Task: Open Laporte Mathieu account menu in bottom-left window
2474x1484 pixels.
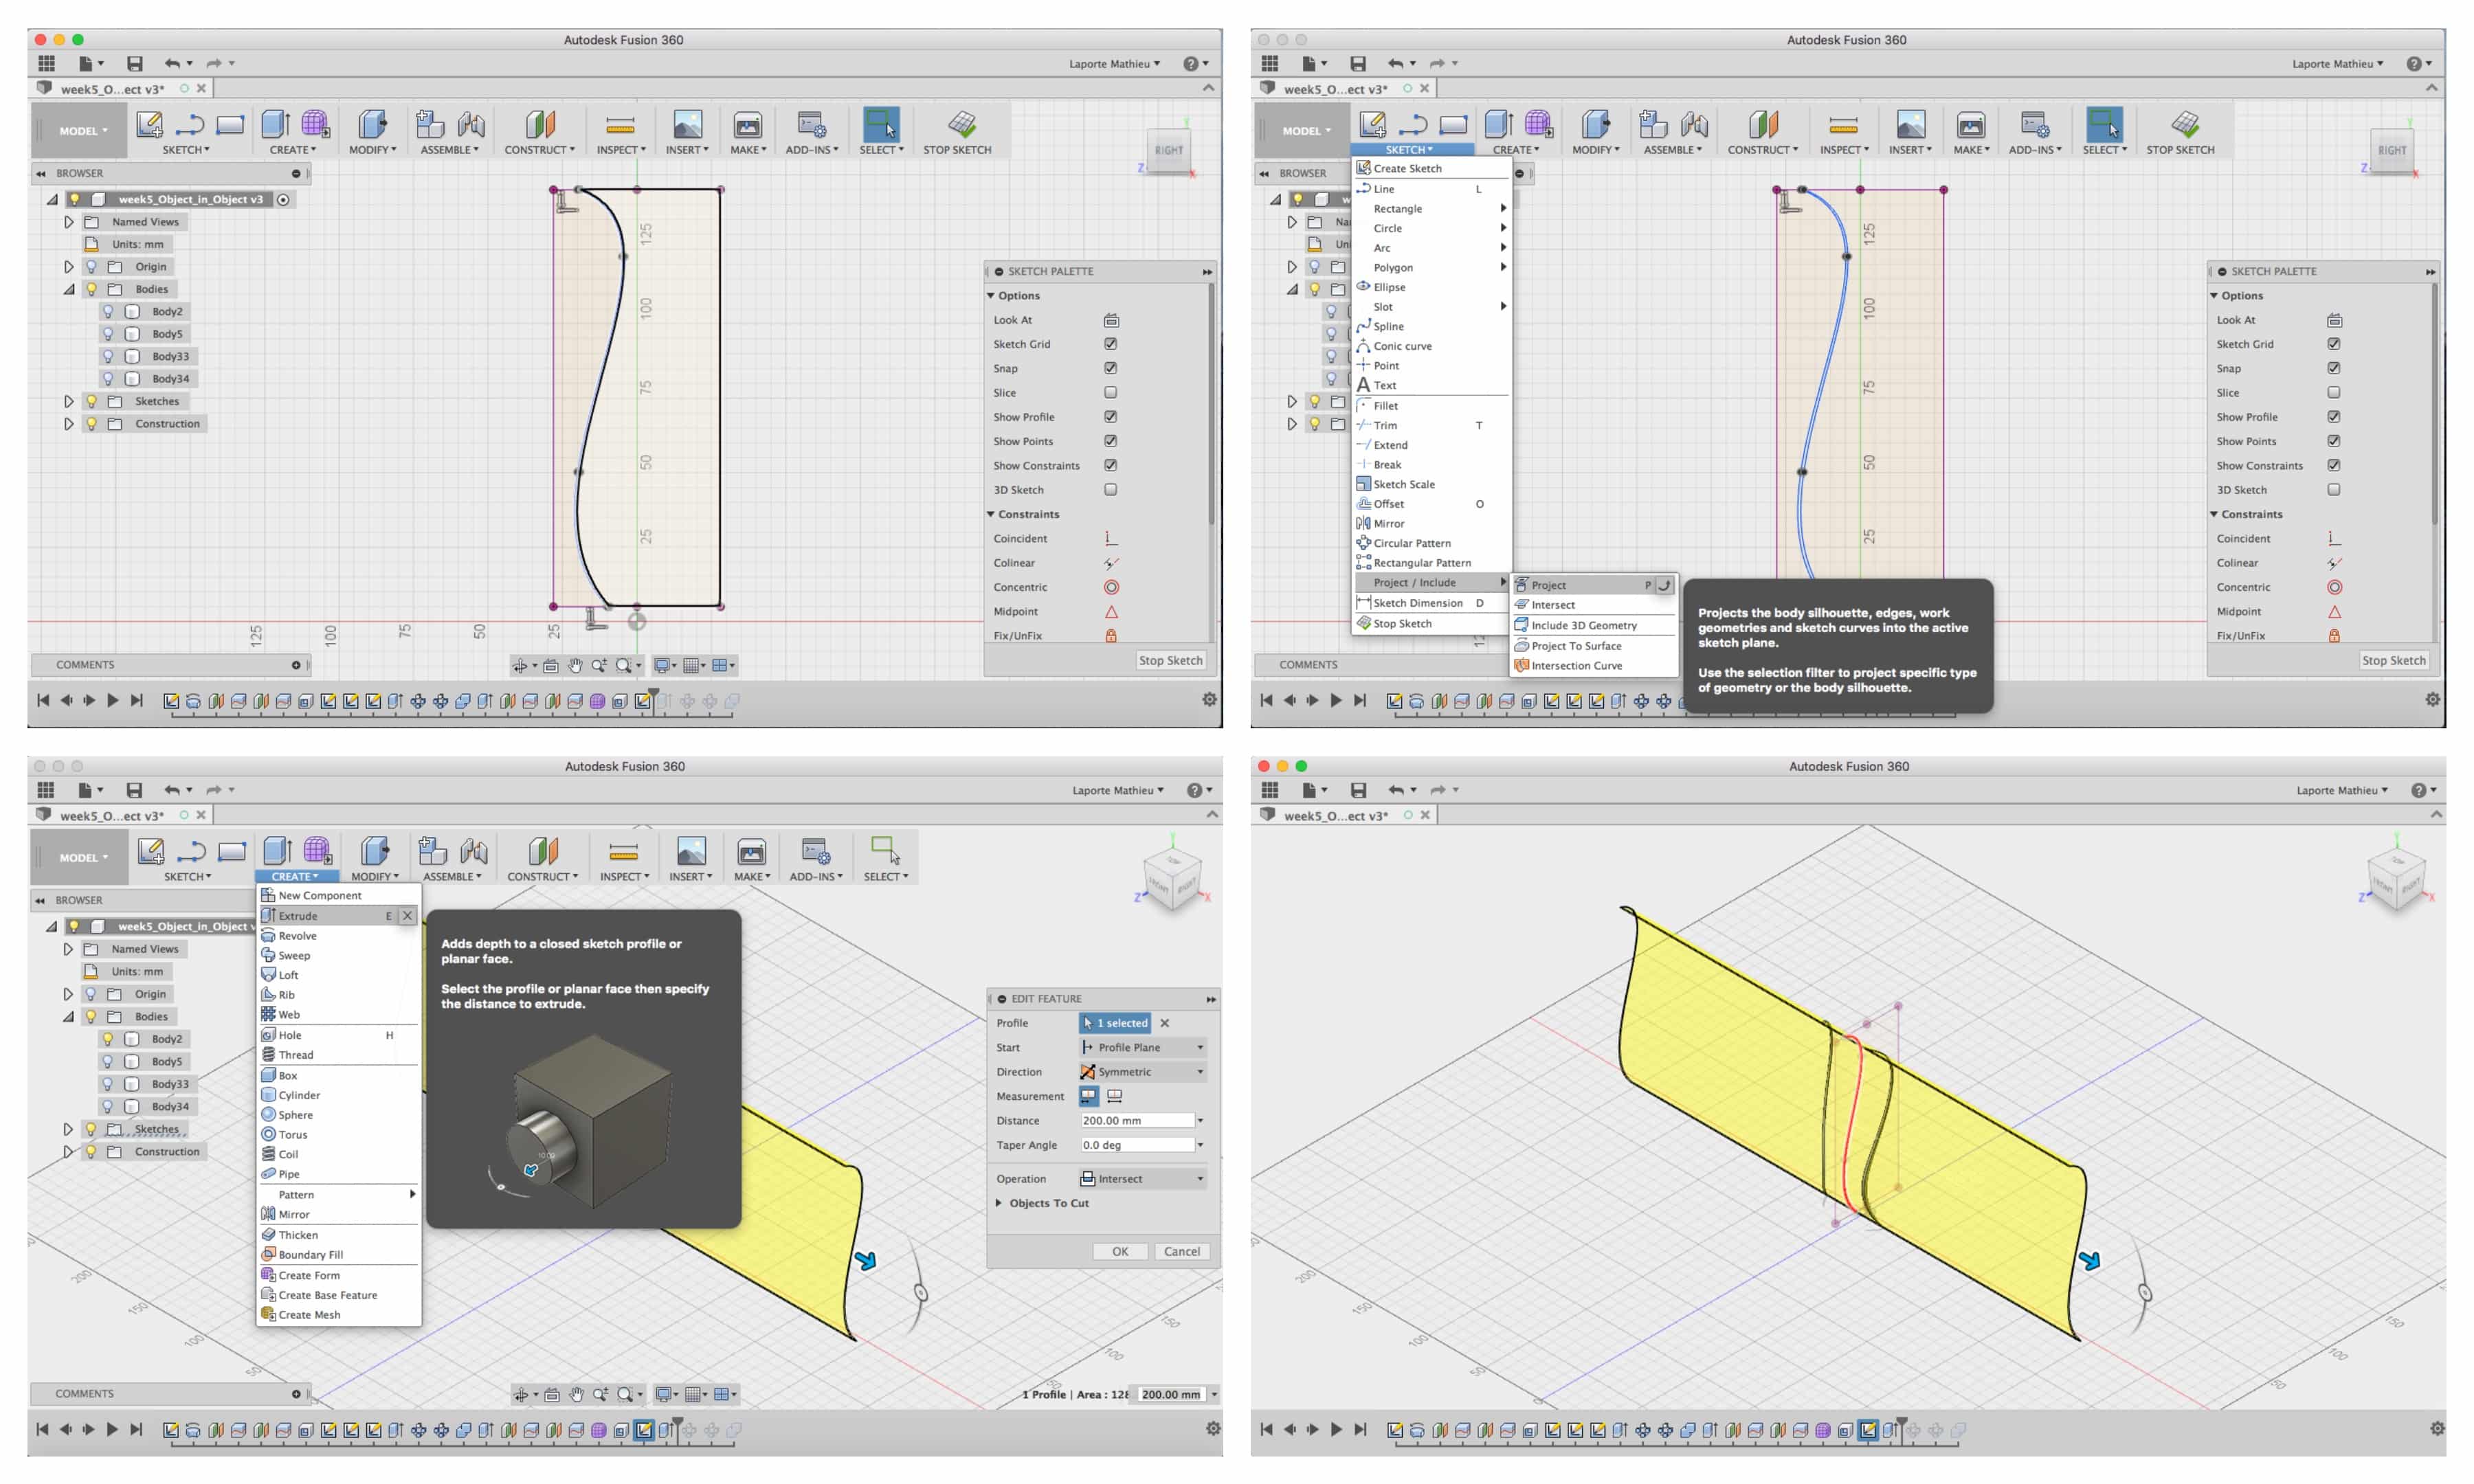Action: (x=1117, y=790)
